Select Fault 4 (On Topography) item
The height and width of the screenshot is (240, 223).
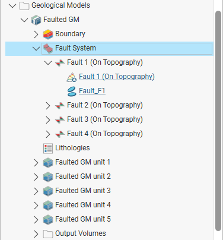(x=105, y=134)
